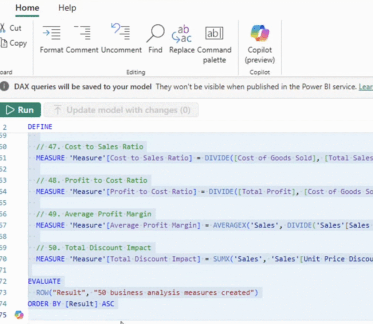Click the EVALUATE statement line

pos(44,281)
